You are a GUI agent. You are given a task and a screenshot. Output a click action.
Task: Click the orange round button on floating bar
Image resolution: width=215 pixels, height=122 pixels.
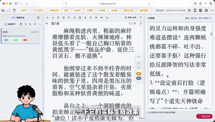pos(139,74)
